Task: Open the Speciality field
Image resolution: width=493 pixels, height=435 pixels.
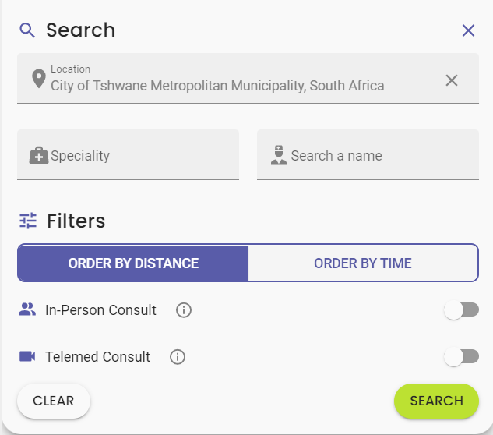Action: [x=140, y=156]
